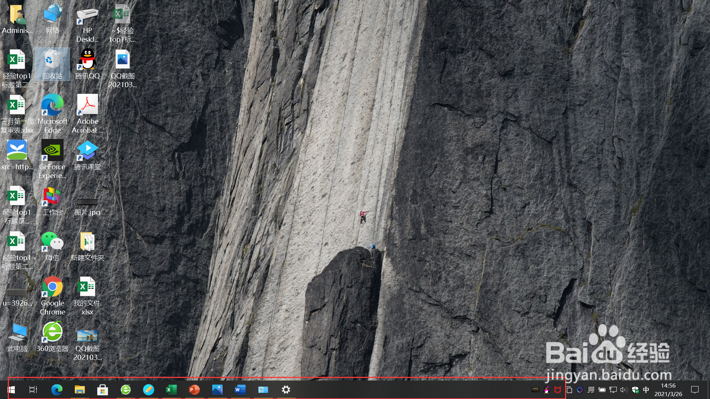The height and width of the screenshot is (399, 710).
Task: Select the Microsoft Edge desktop shortcut
Action: tap(53, 115)
